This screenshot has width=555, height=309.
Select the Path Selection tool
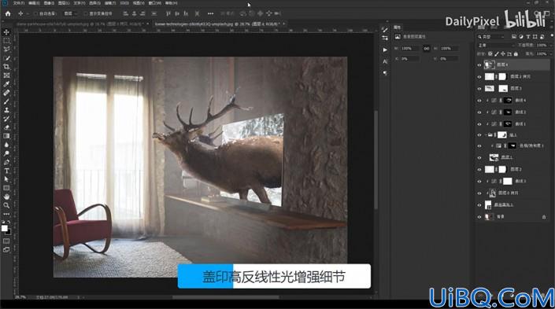coord(6,179)
